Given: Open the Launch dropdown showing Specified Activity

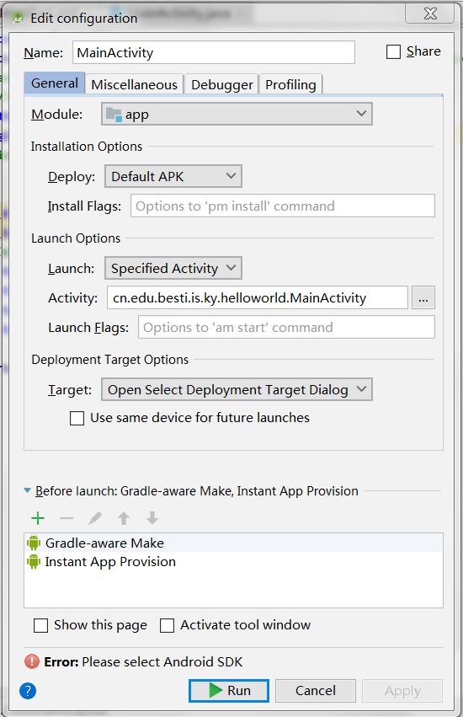Looking at the screenshot, I should pyautogui.click(x=173, y=268).
